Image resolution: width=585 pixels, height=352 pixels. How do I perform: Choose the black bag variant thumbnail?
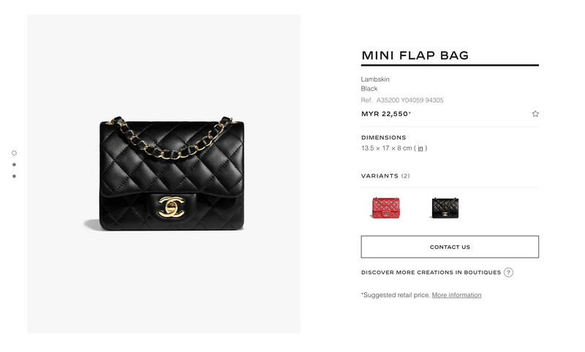[445, 208]
